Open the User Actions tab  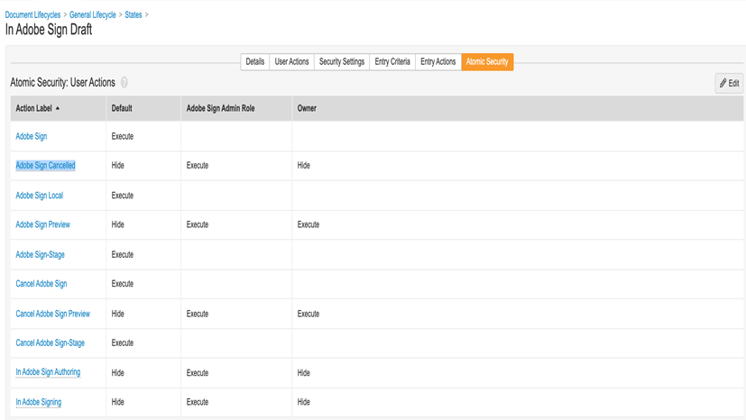point(291,62)
